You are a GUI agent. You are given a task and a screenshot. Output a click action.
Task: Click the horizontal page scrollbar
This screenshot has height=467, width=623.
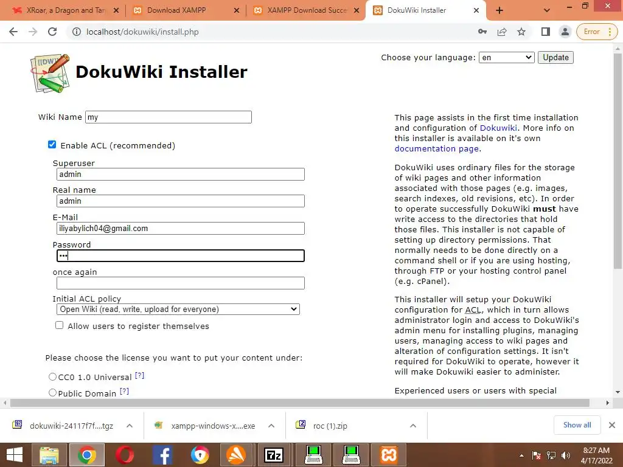point(299,403)
